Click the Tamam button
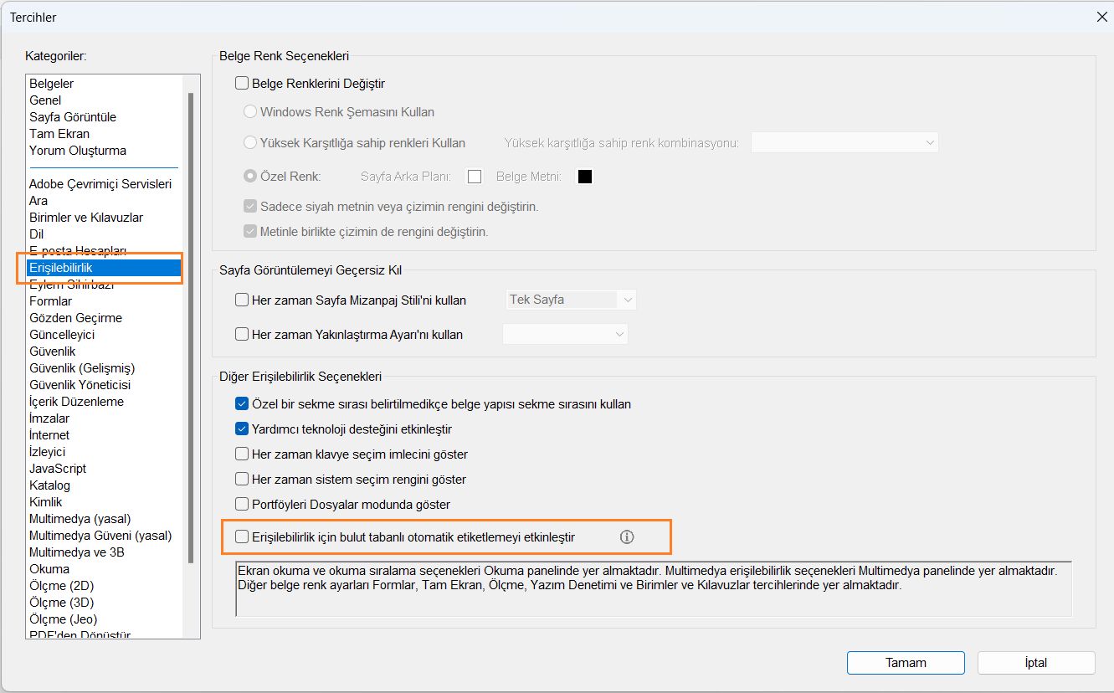Viewport: 1114px width, 693px height. pyautogui.click(x=906, y=663)
